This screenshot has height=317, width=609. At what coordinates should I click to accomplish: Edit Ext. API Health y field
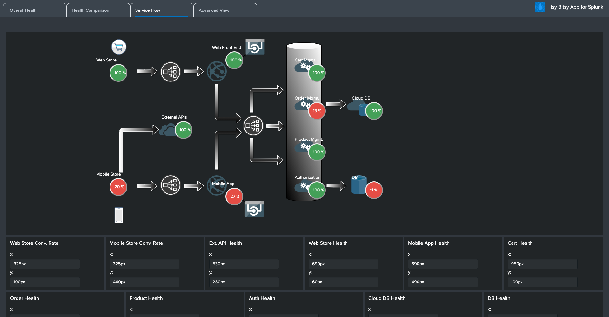(x=244, y=282)
